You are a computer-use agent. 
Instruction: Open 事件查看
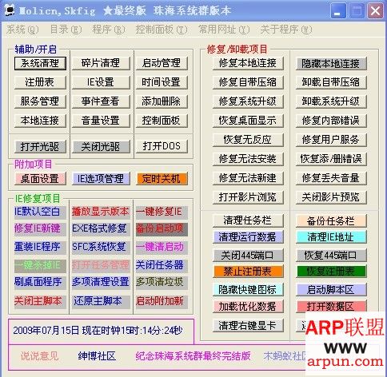click(x=101, y=101)
